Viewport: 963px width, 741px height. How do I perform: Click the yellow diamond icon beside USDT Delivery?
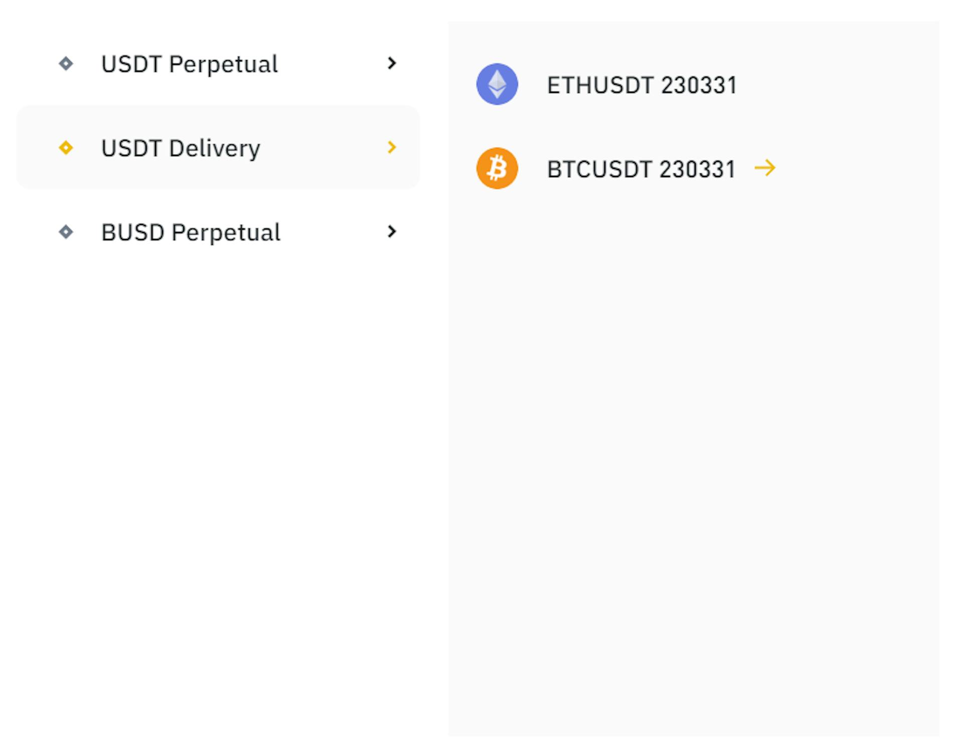pyautogui.click(x=66, y=148)
